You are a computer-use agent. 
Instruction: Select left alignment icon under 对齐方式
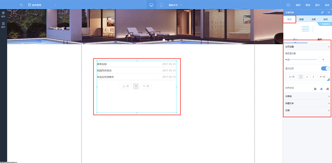coord(315,89)
